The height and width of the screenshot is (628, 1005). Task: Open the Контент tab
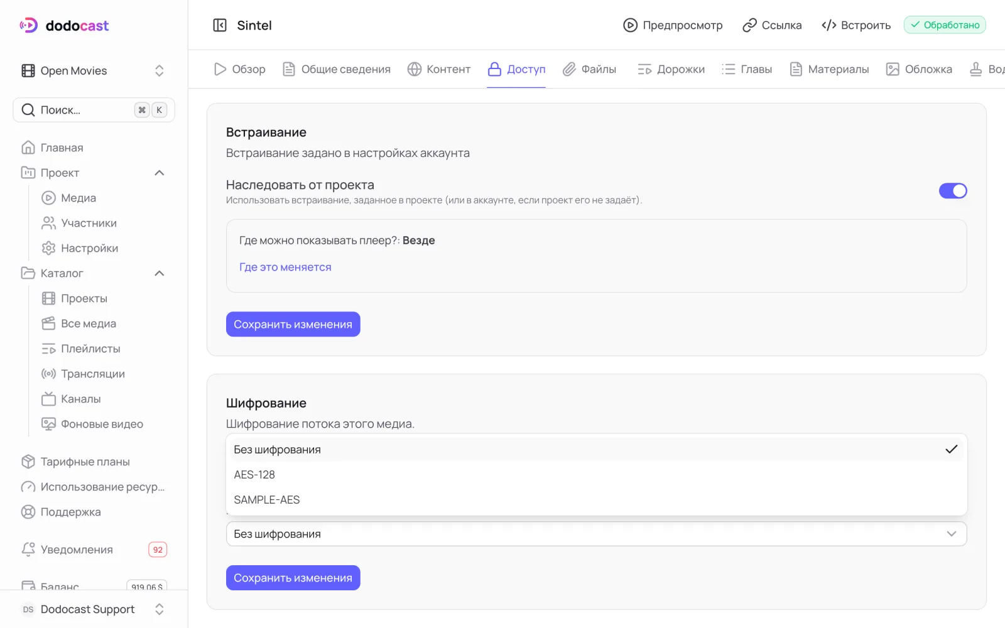pos(439,69)
